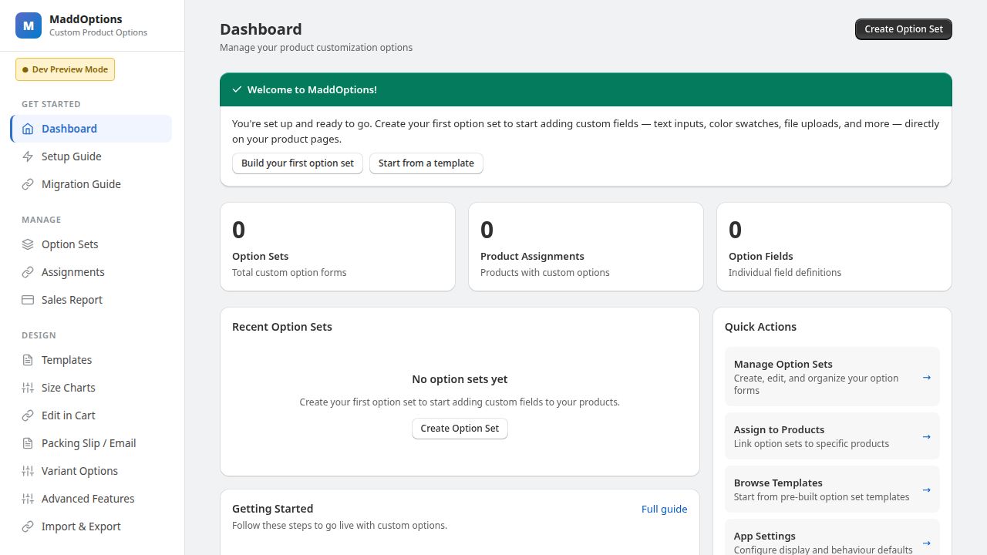Navigate to Assignments section
The height and width of the screenshot is (555, 987).
point(92,272)
